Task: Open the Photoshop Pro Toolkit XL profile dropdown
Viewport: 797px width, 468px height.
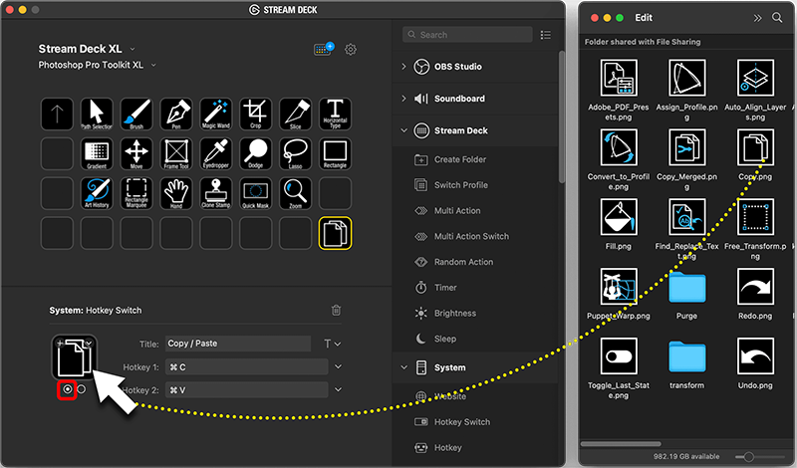Action: [153, 65]
